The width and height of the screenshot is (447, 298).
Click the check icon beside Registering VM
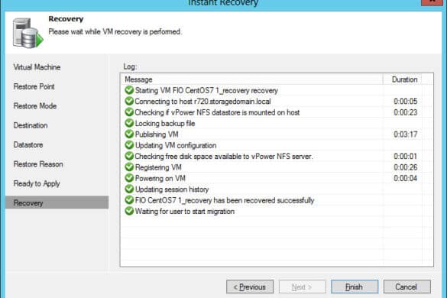tap(129, 167)
